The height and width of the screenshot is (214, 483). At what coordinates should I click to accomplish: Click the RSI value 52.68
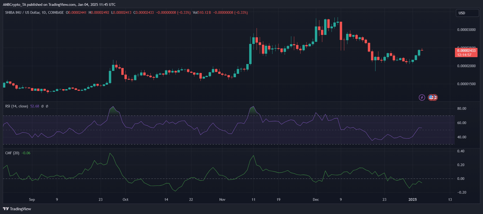[x=34, y=106]
